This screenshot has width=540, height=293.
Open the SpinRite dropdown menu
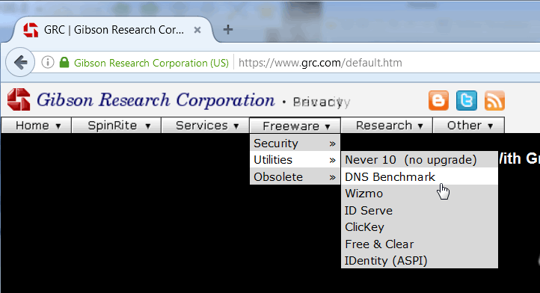(117, 126)
